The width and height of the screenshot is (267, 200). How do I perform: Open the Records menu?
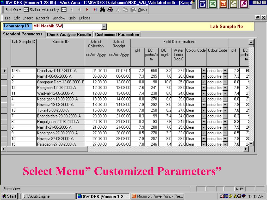coord(43,18)
